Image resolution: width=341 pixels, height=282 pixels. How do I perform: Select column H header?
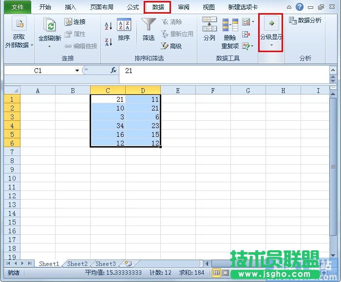(x=283, y=91)
